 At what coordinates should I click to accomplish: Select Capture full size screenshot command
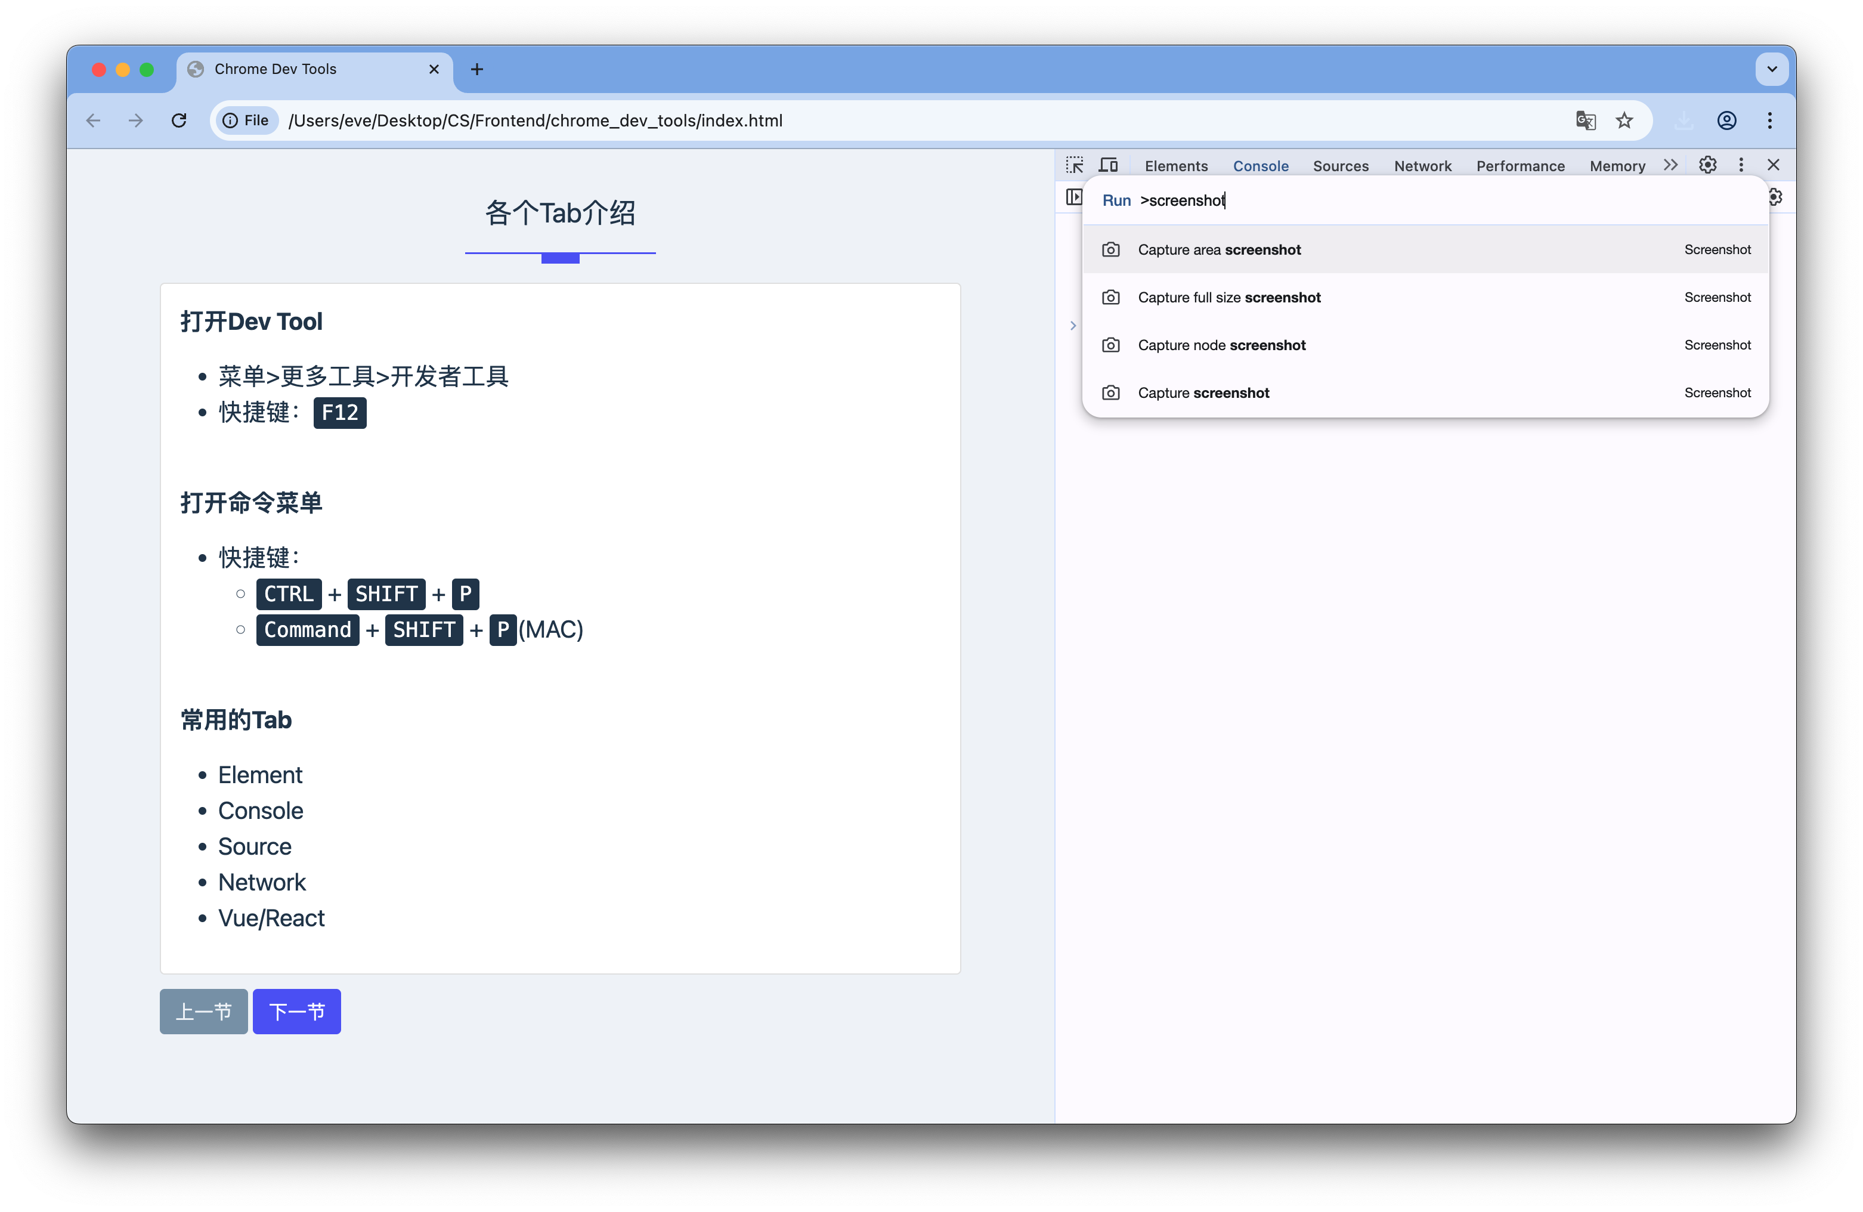[x=1229, y=298]
